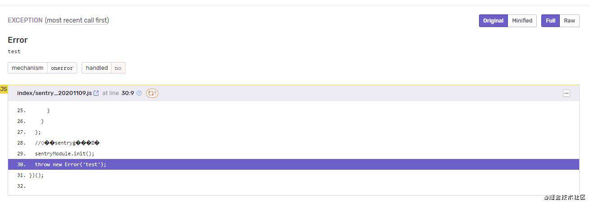Click the Error exception title
The width and height of the screenshot is (590, 204).
tap(18, 40)
